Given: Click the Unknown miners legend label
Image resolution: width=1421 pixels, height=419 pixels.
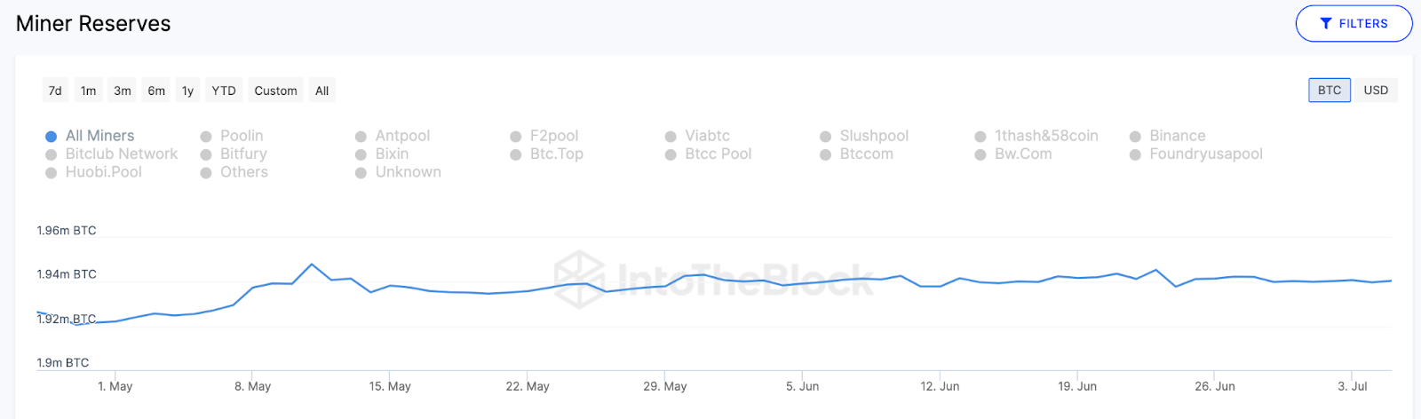Looking at the screenshot, I should click(x=408, y=172).
